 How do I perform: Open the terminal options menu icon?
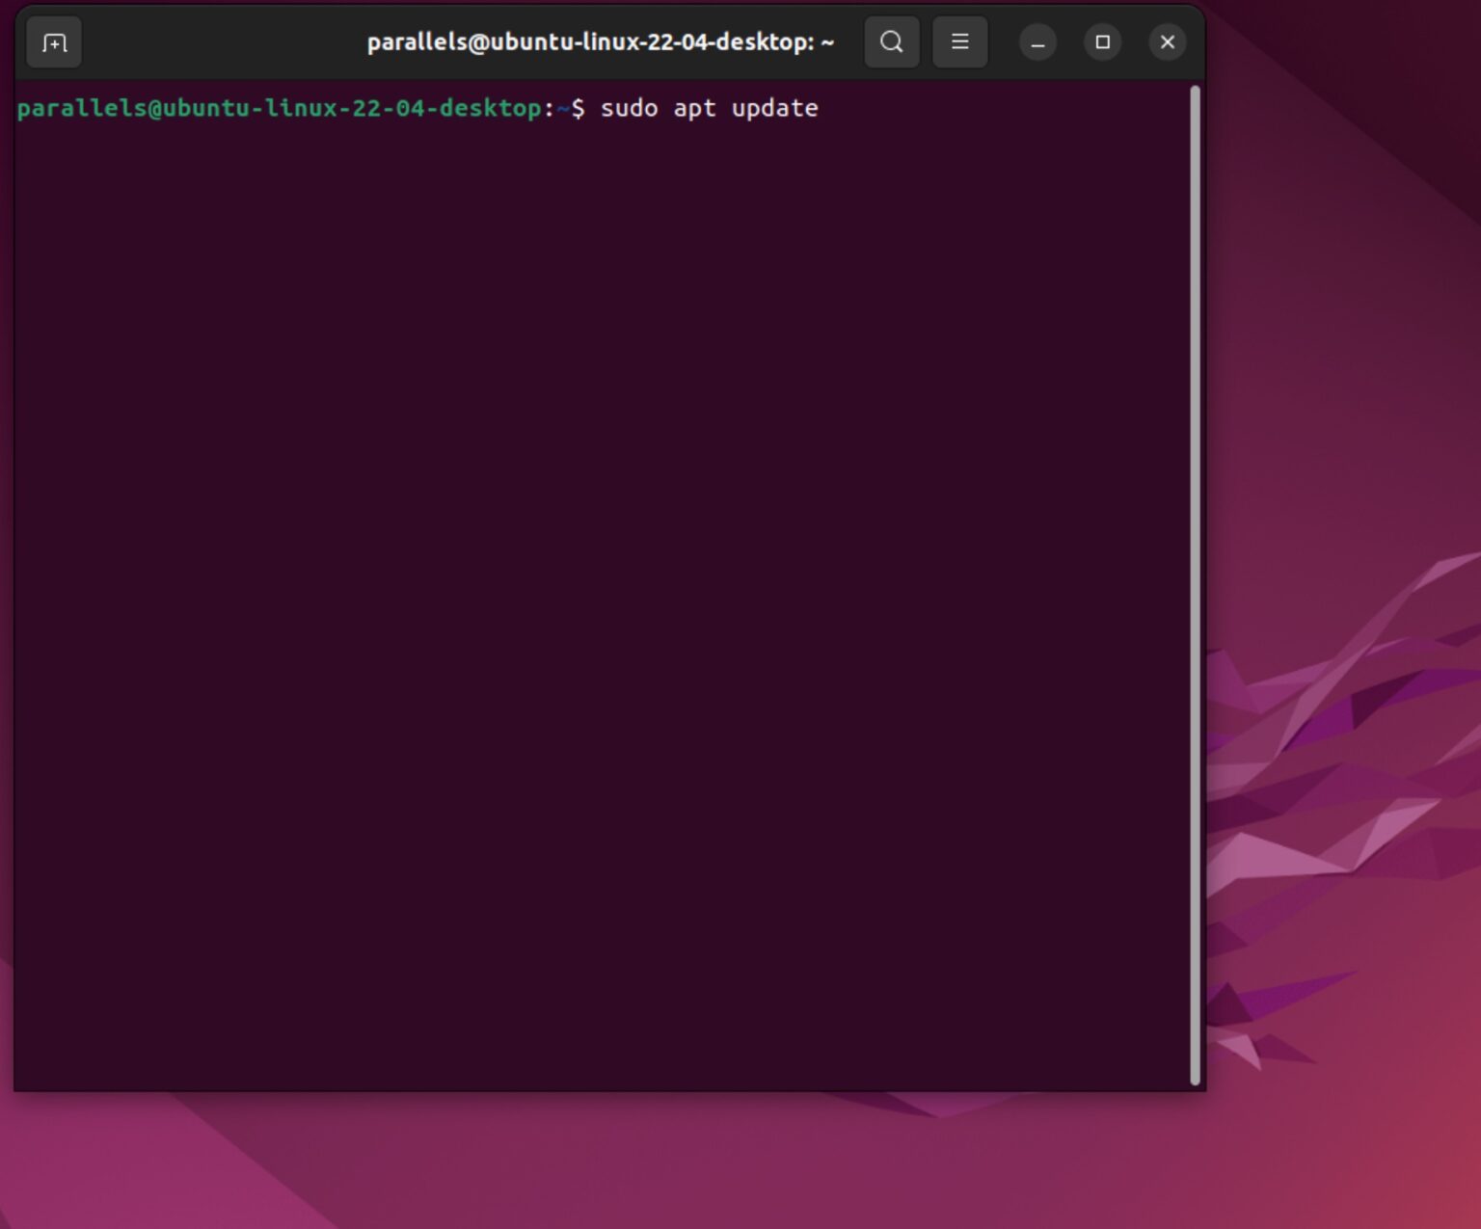(959, 42)
